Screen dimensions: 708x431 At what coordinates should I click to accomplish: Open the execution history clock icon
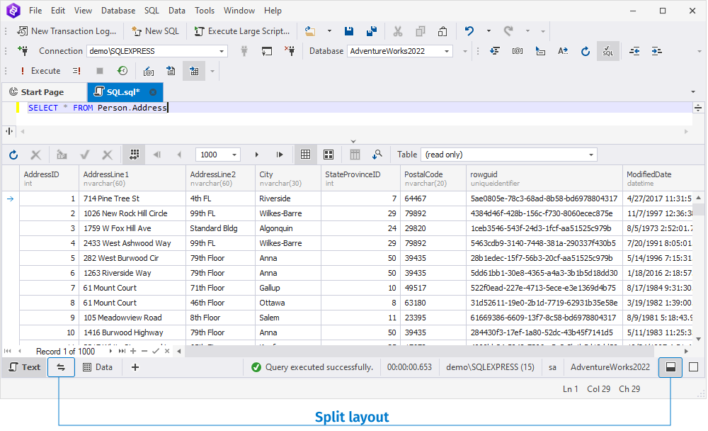(x=122, y=71)
